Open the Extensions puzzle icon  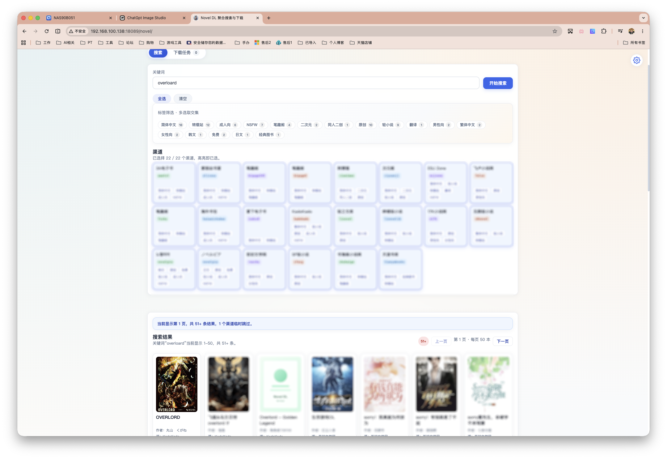pos(604,31)
